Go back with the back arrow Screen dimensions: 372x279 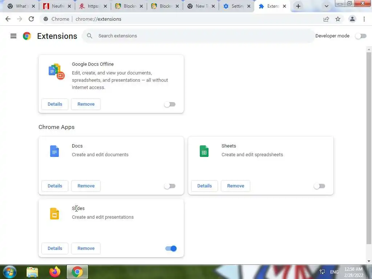click(8, 19)
